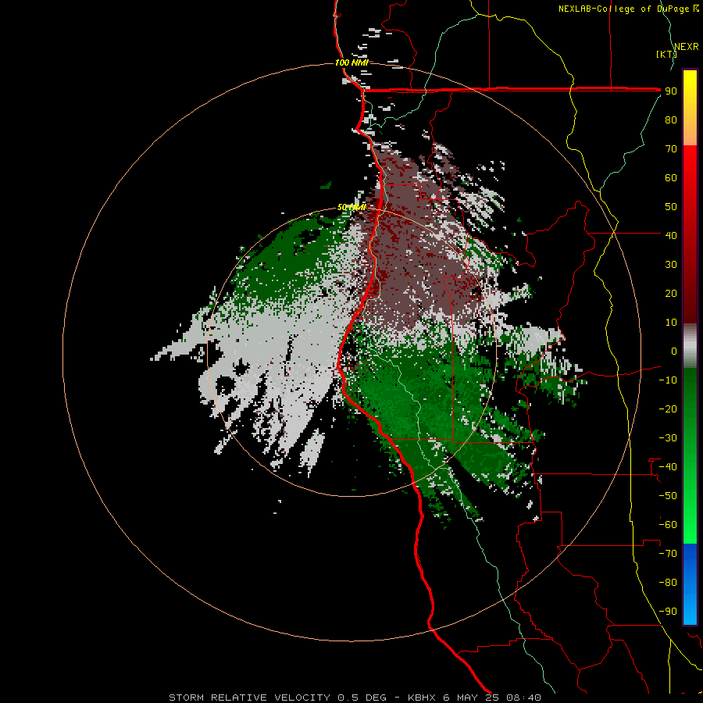Screen dimensions: 703x703
Task: Click the positive 10 knot scale value
Action: 671,323
